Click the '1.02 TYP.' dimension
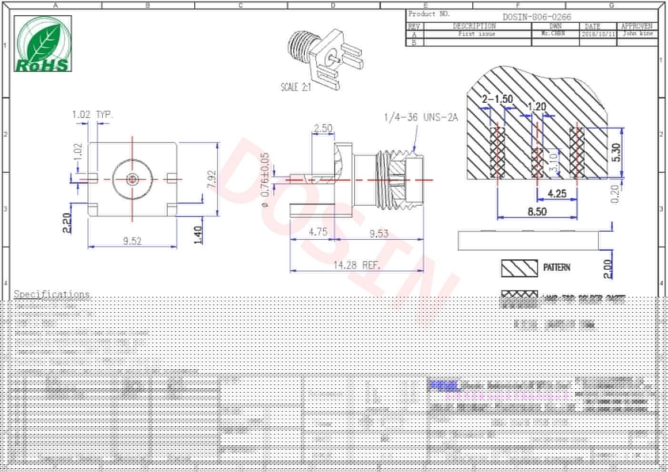 (x=92, y=115)
